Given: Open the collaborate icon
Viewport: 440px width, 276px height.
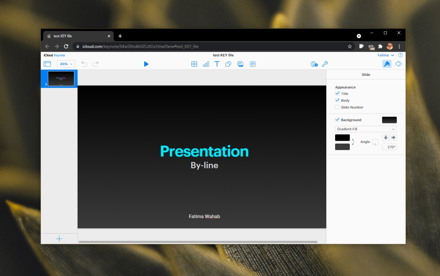Looking at the screenshot, I should coord(314,64).
